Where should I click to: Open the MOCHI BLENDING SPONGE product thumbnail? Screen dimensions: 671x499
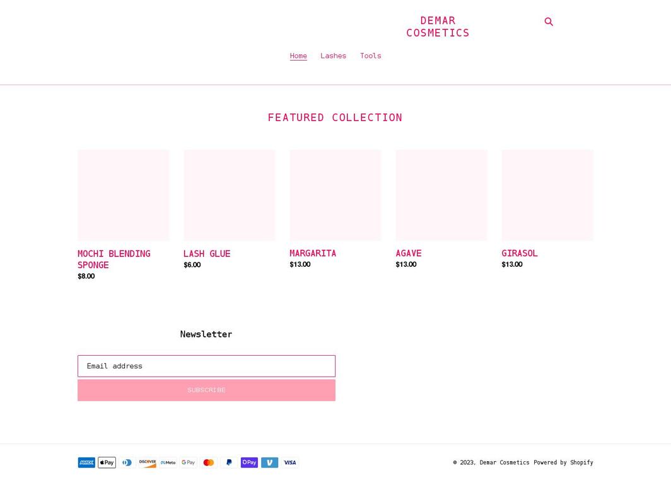pos(123,195)
